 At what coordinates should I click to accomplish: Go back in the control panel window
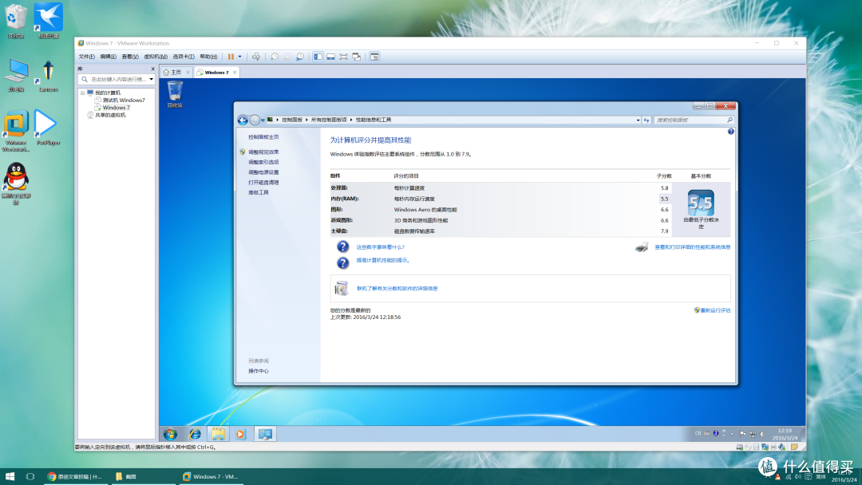coord(243,120)
